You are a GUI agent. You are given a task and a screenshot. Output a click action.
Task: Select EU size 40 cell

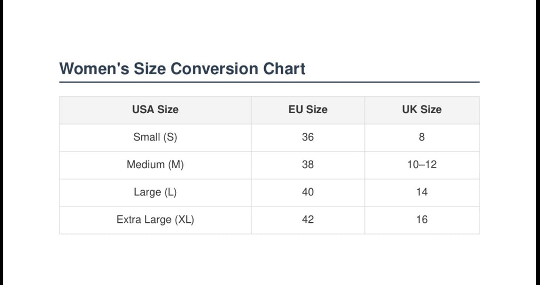tap(308, 193)
